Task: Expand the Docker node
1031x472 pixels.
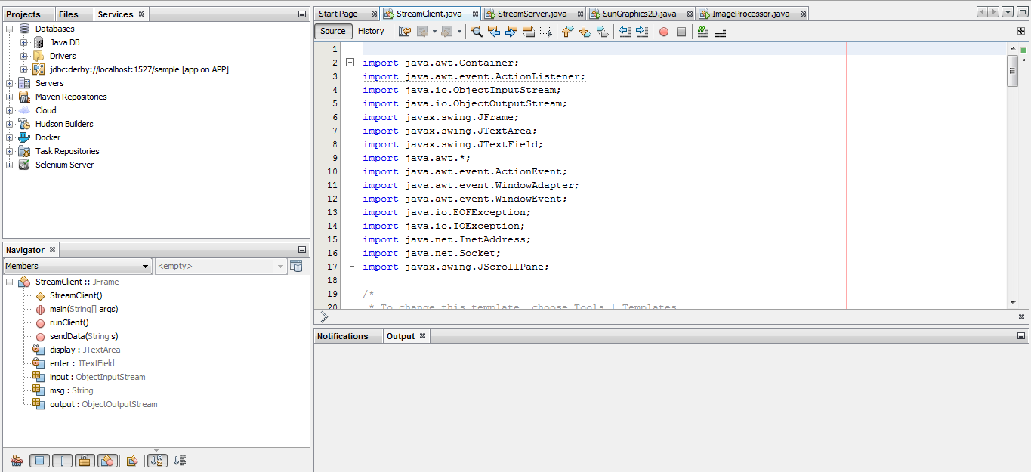Action: point(10,137)
